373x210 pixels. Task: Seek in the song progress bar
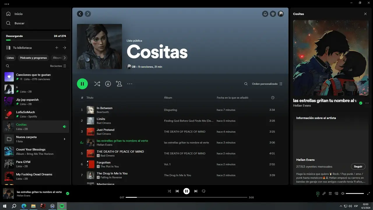click(186, 197)
